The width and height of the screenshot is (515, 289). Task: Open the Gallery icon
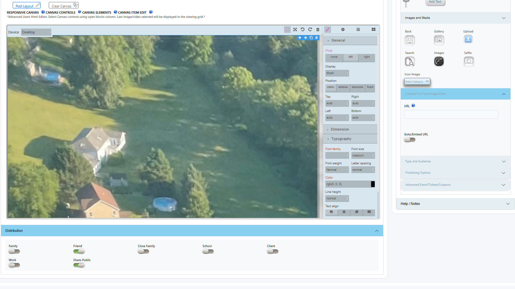439,40
